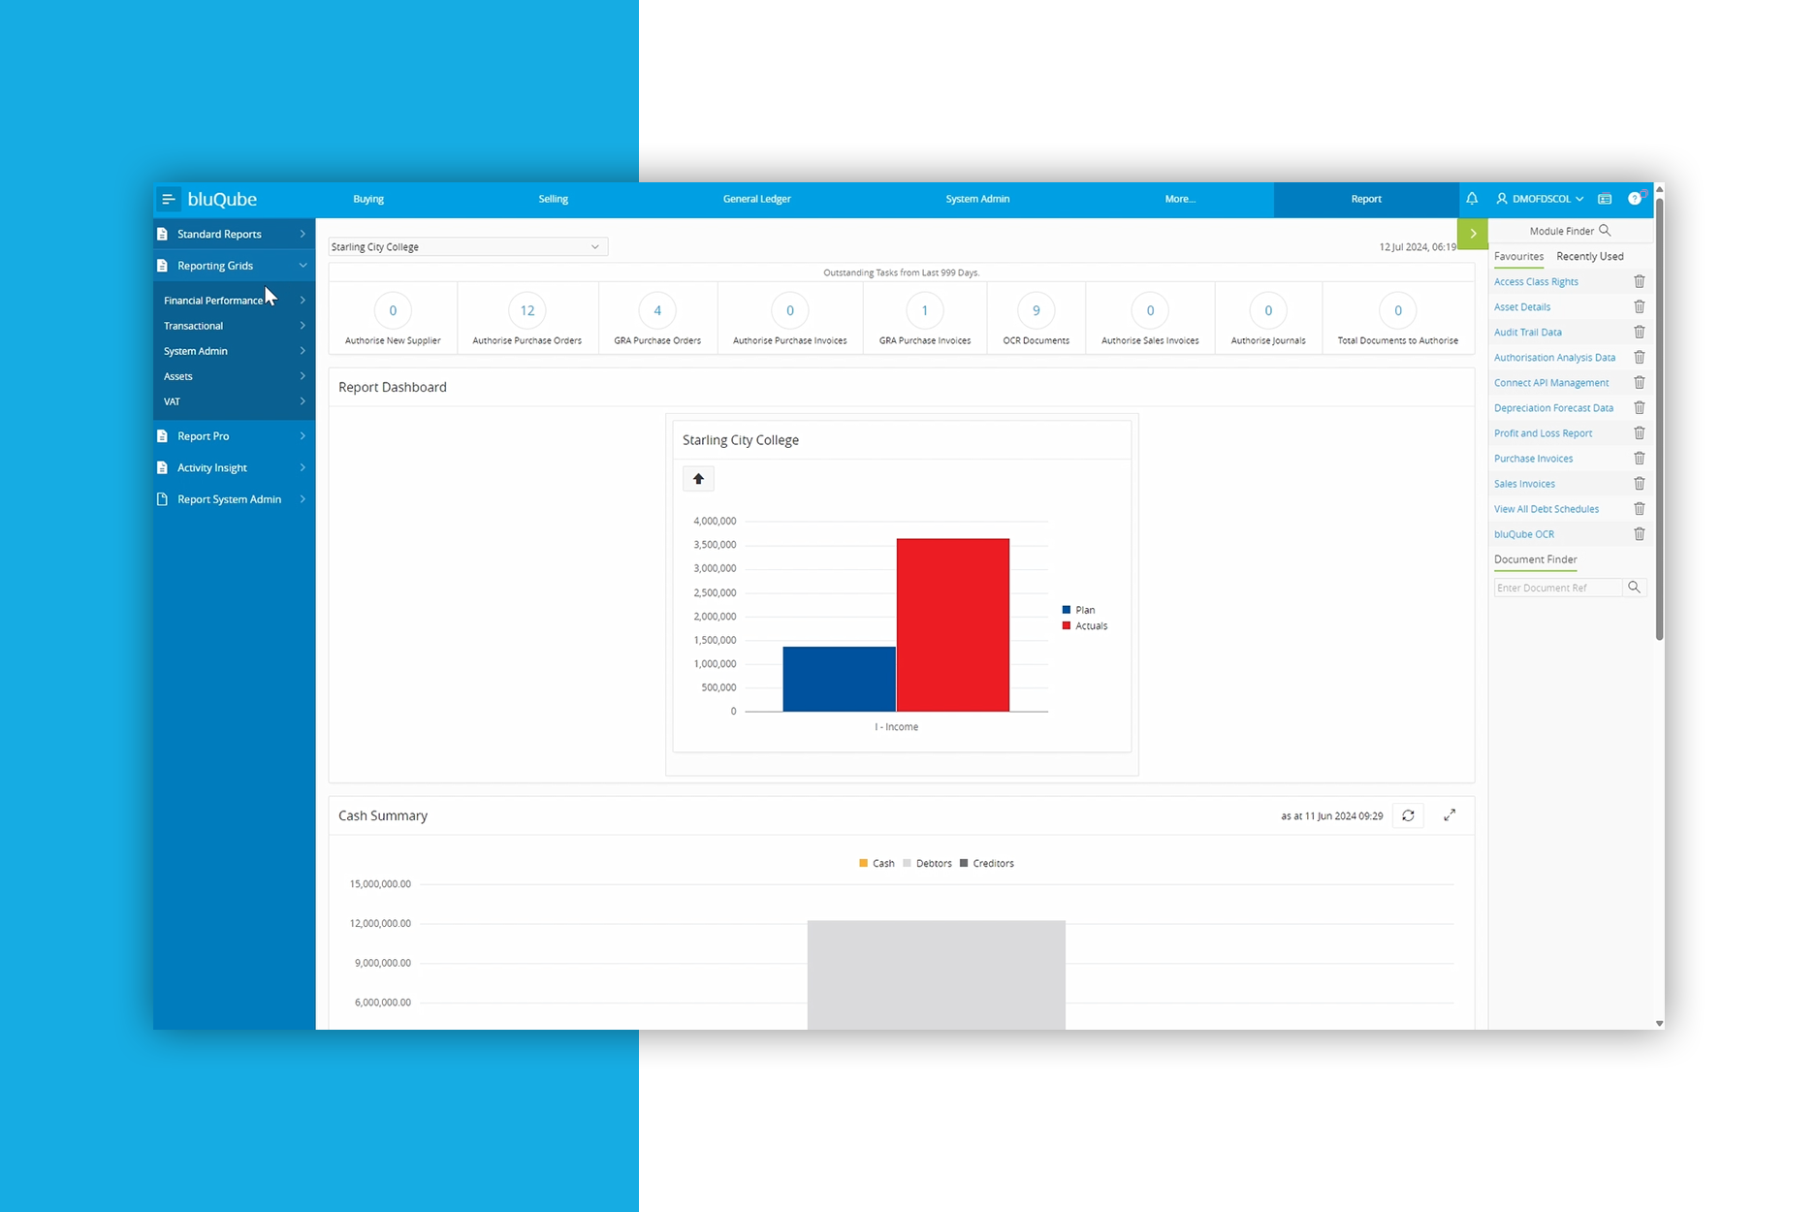
Task: Open the DMOFDSCOL user menu
Action: 1540,199
